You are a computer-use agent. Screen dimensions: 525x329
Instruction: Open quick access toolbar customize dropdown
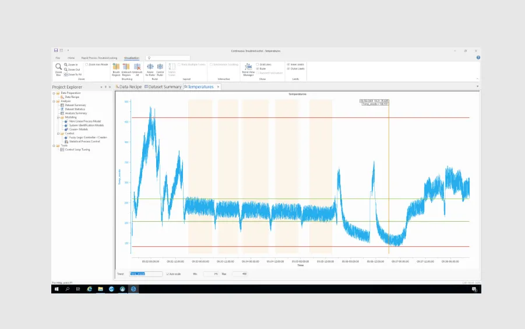coord(68,50)
